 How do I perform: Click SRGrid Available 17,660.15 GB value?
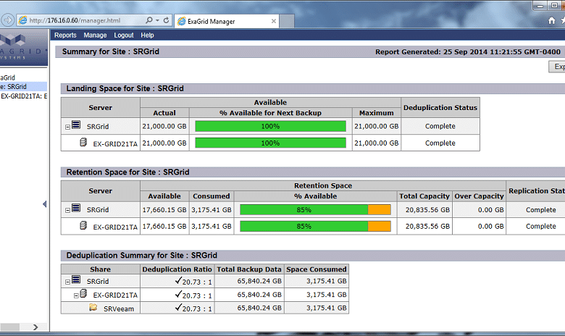tap(164, 209)
